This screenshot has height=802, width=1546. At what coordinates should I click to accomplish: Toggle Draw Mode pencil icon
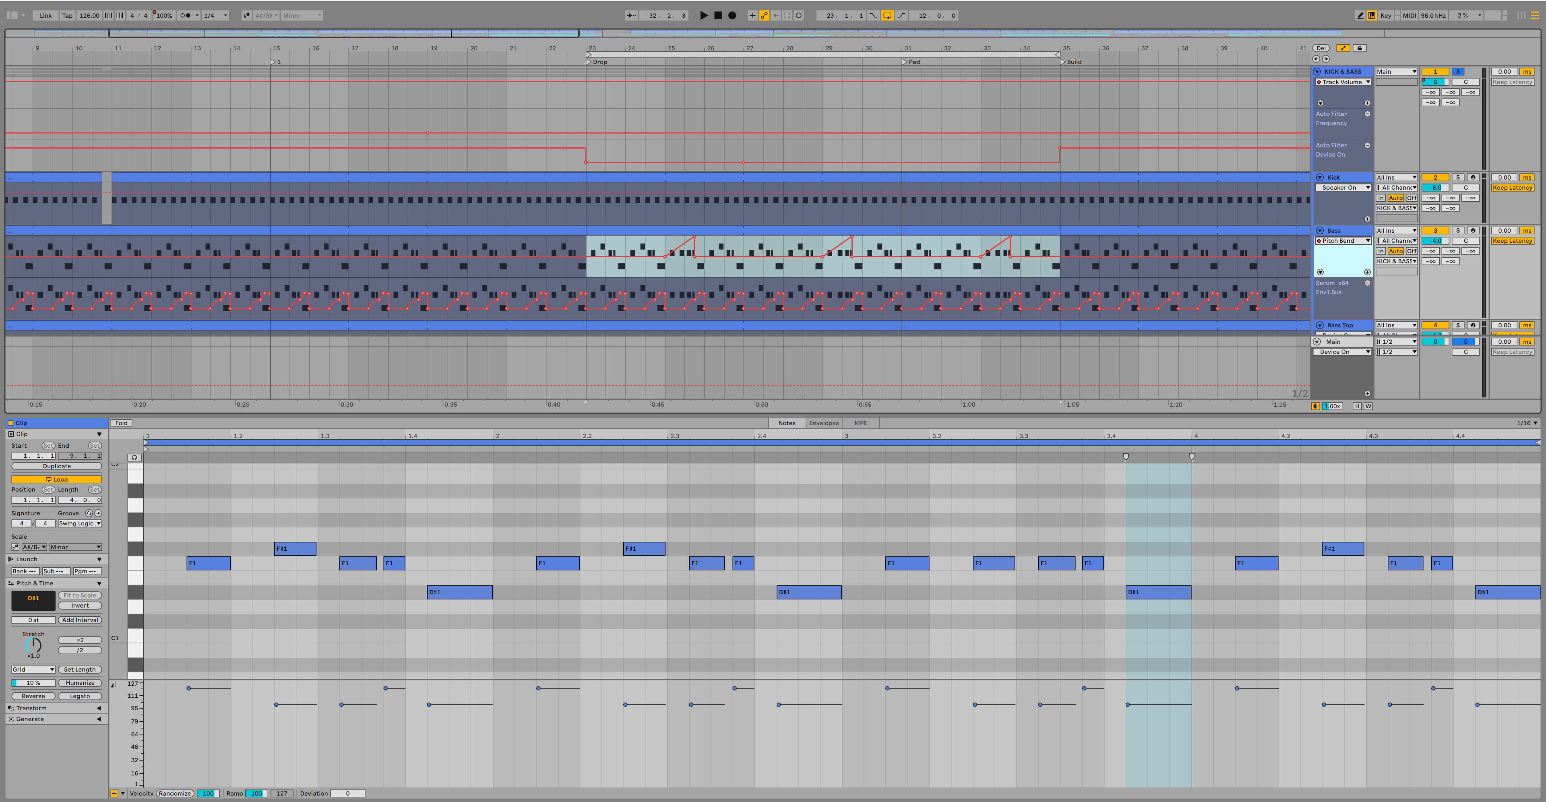tap(1360, 16)
